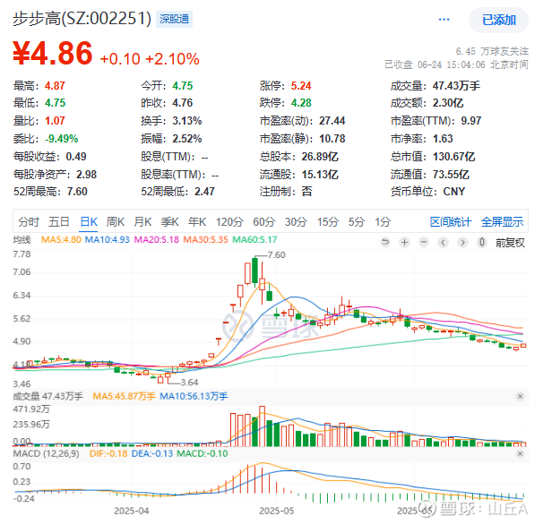Screen dimensions: 543x525
Task: Select the 季K chart tab
Action: (169, 221)
